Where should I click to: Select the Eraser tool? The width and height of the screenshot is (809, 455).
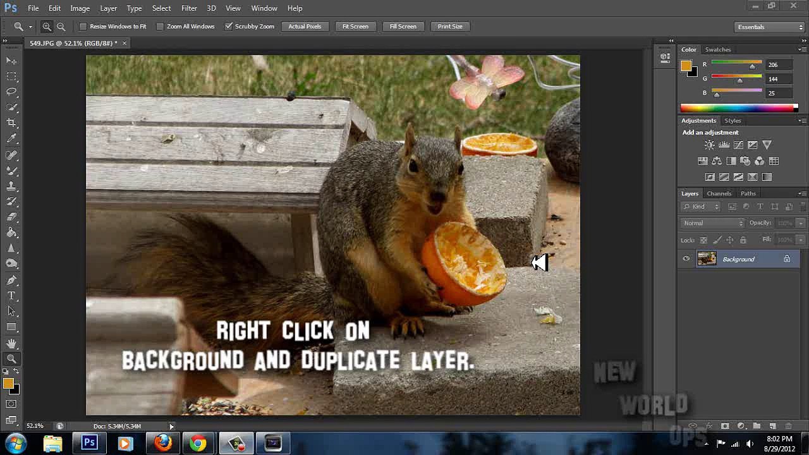(x=11, y=217)
